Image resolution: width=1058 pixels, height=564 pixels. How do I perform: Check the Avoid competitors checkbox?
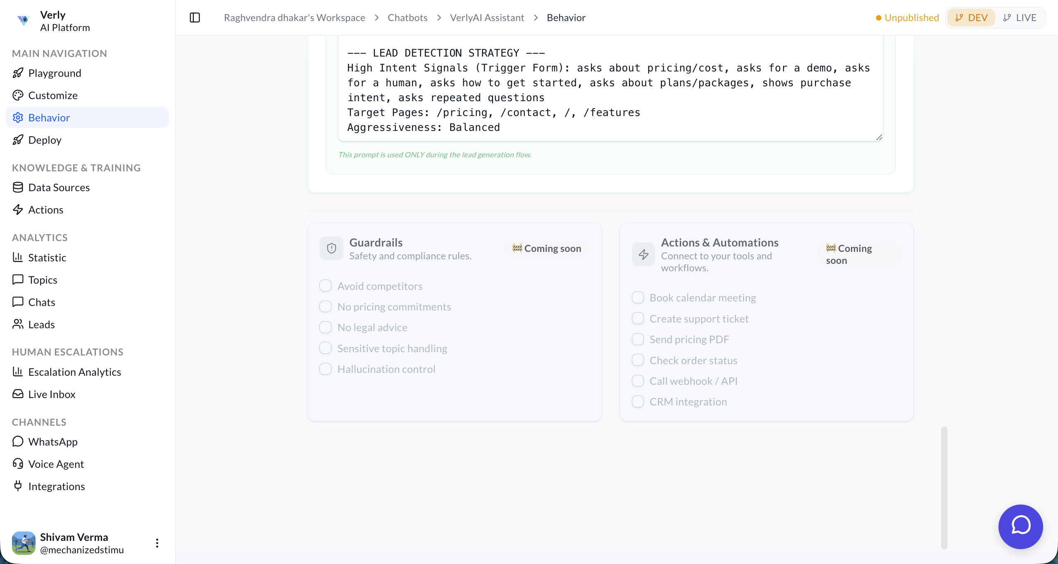[326, 286]
